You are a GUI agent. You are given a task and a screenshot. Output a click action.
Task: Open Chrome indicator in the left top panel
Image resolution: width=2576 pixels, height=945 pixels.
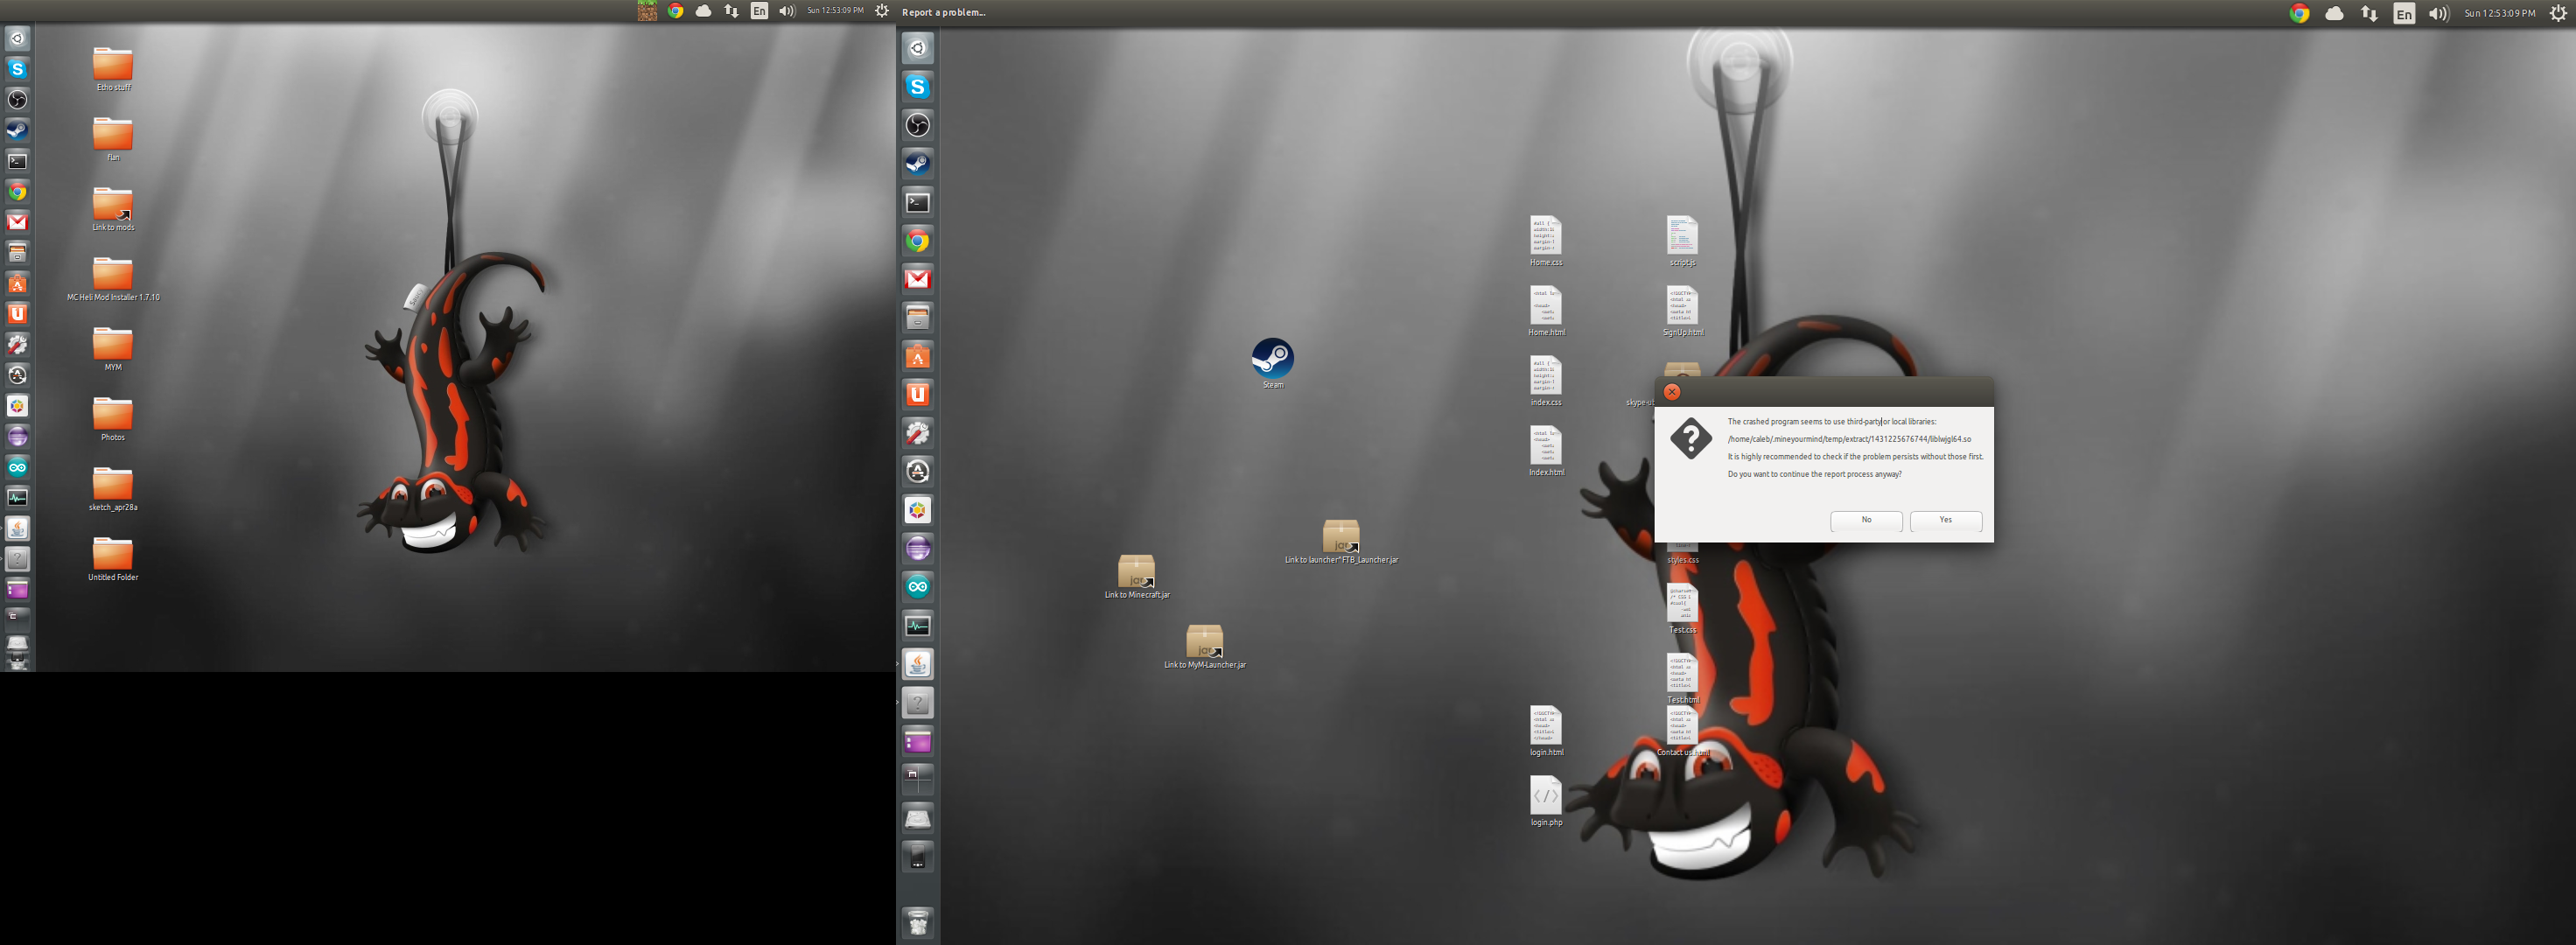click(675, 11)
